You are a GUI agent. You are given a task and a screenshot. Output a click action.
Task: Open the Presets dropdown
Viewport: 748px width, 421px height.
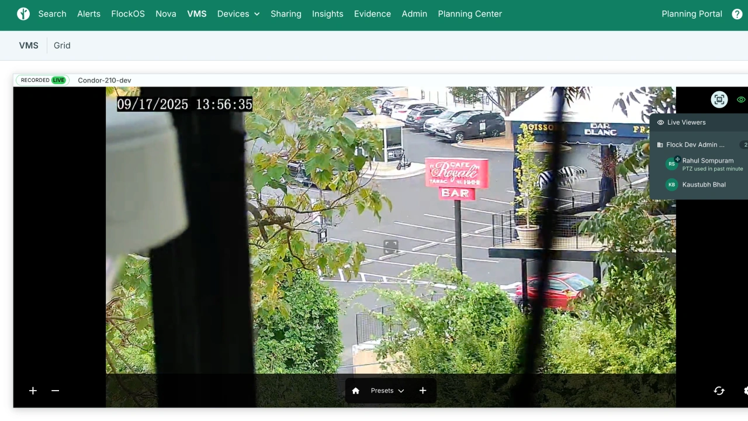click(x=387, y=391)
